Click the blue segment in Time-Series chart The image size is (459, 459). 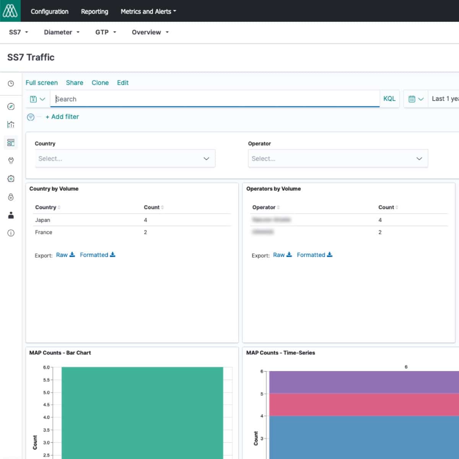(364, 437)
